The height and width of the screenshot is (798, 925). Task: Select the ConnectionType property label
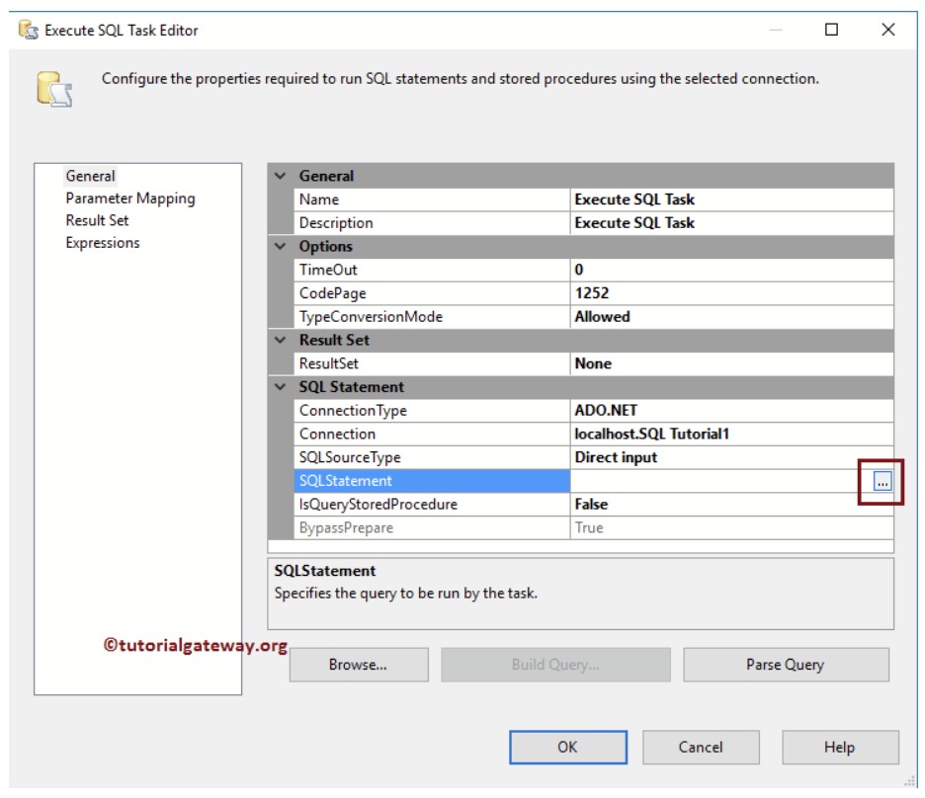(x=432, y=411)
